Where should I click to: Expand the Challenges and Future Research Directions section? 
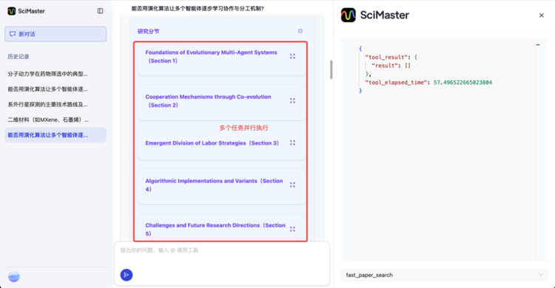coord(292,229)
